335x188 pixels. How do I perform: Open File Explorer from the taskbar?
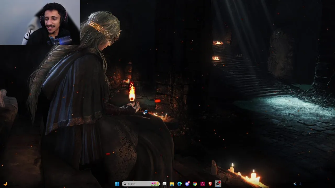[172, 184]
